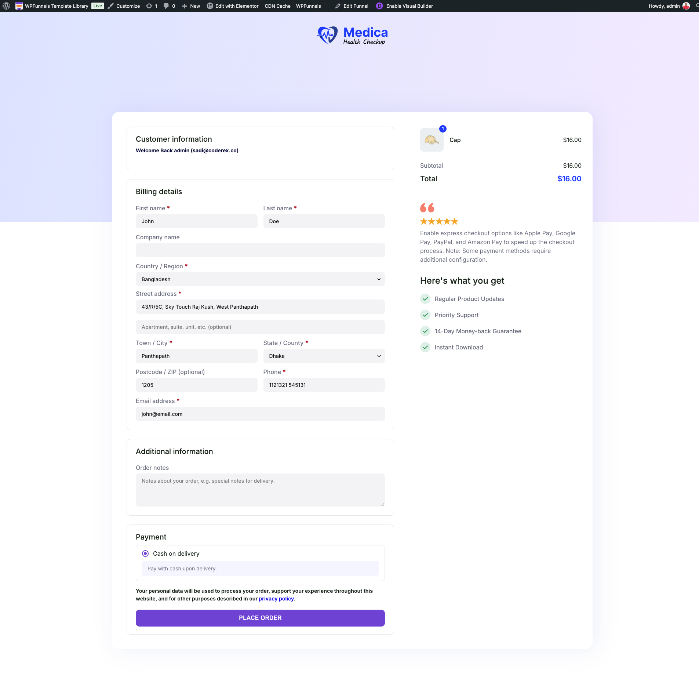The height and width of the screenshot is (686, 699).
Task: Click the Cap product thumbnail
Action: [x=432, y=140]
